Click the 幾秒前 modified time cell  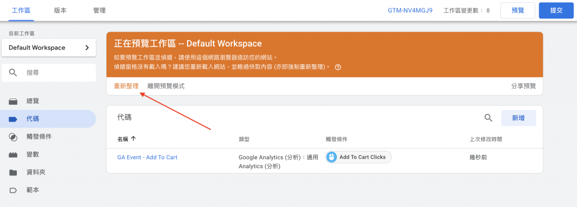tap(478, 157)
